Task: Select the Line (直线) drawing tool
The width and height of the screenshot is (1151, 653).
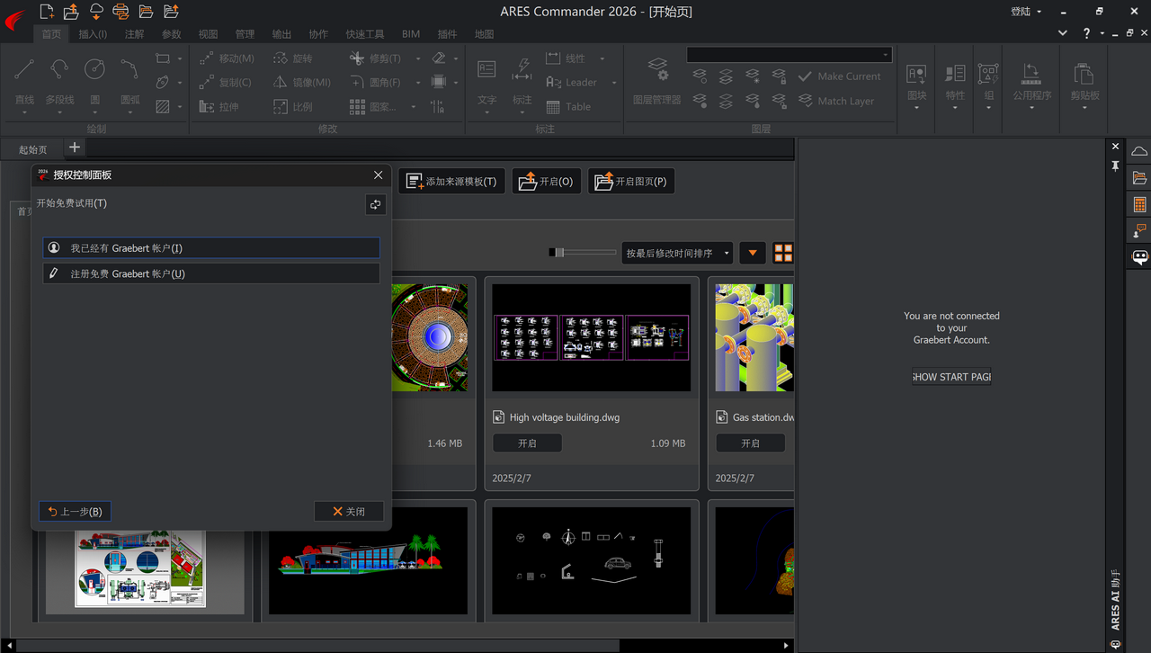Action: 24,70
